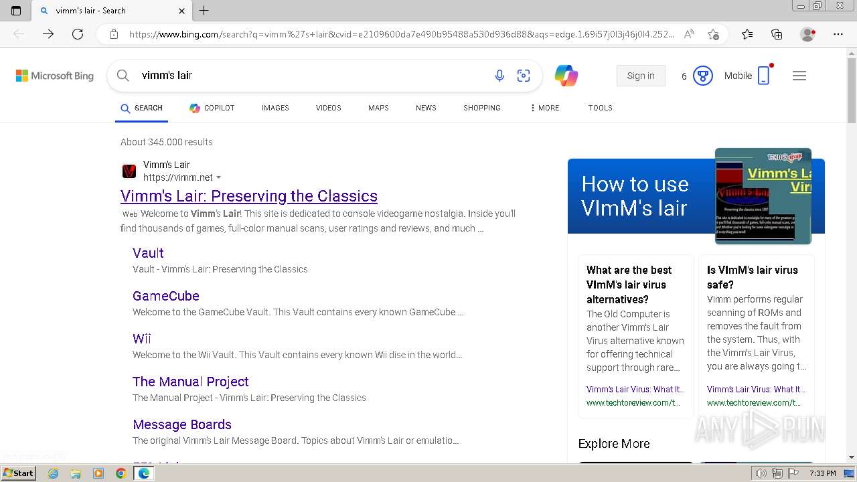Open the GameCube sublink

[x=166, y=296]
